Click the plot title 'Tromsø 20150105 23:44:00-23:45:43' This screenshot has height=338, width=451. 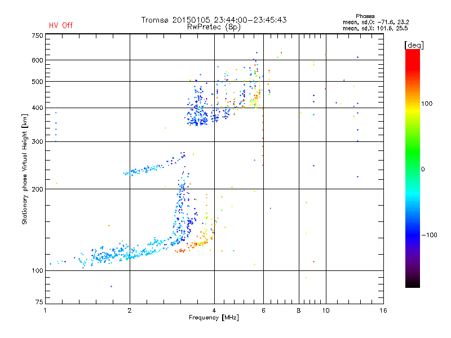click(214, 20)
